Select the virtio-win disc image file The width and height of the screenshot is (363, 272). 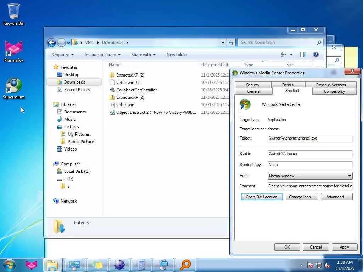pos(125,104)
